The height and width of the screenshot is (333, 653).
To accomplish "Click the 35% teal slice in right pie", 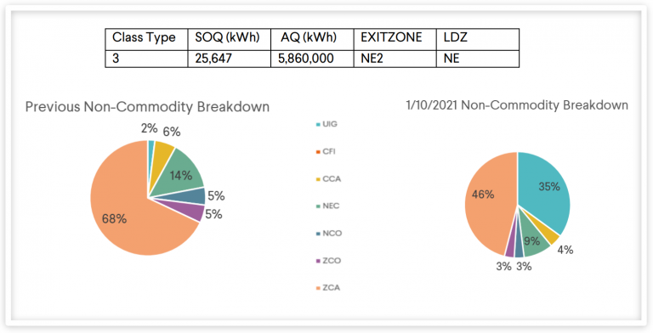I will (x=548, y=187).
